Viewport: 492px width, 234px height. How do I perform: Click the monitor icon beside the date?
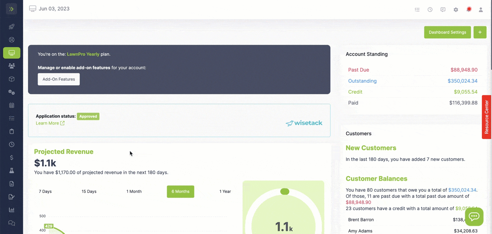[x=32, y=9]
